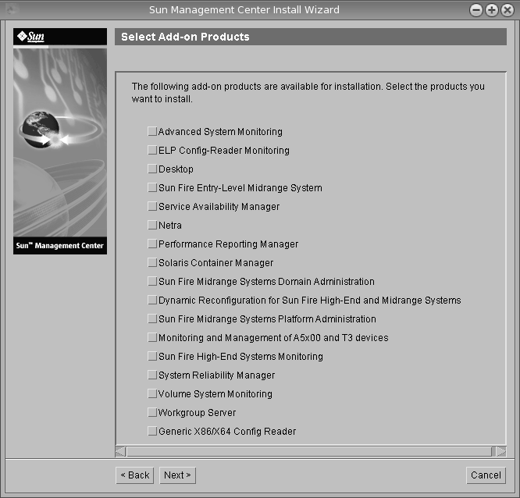Click the globe image in the sidebar

click(x=41, y=130)
